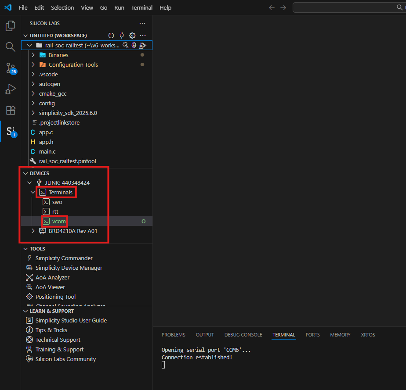Refresh the workspace with the reload icon
Viewport: 406px width, 390px height.
point(111,36)
